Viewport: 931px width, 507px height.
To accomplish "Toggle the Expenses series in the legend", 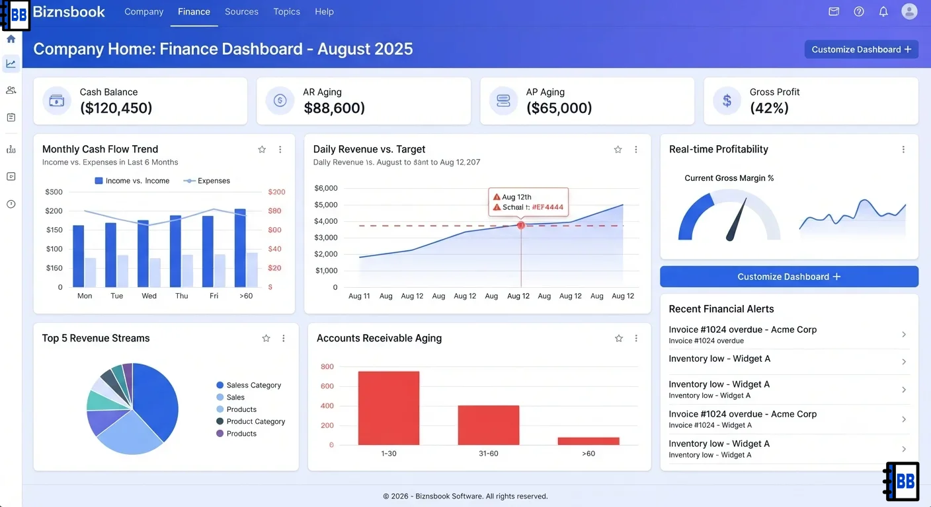I will tap(206, 181).
